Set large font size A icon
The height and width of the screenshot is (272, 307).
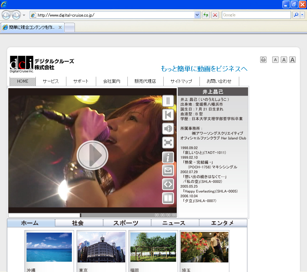point(292,60)
